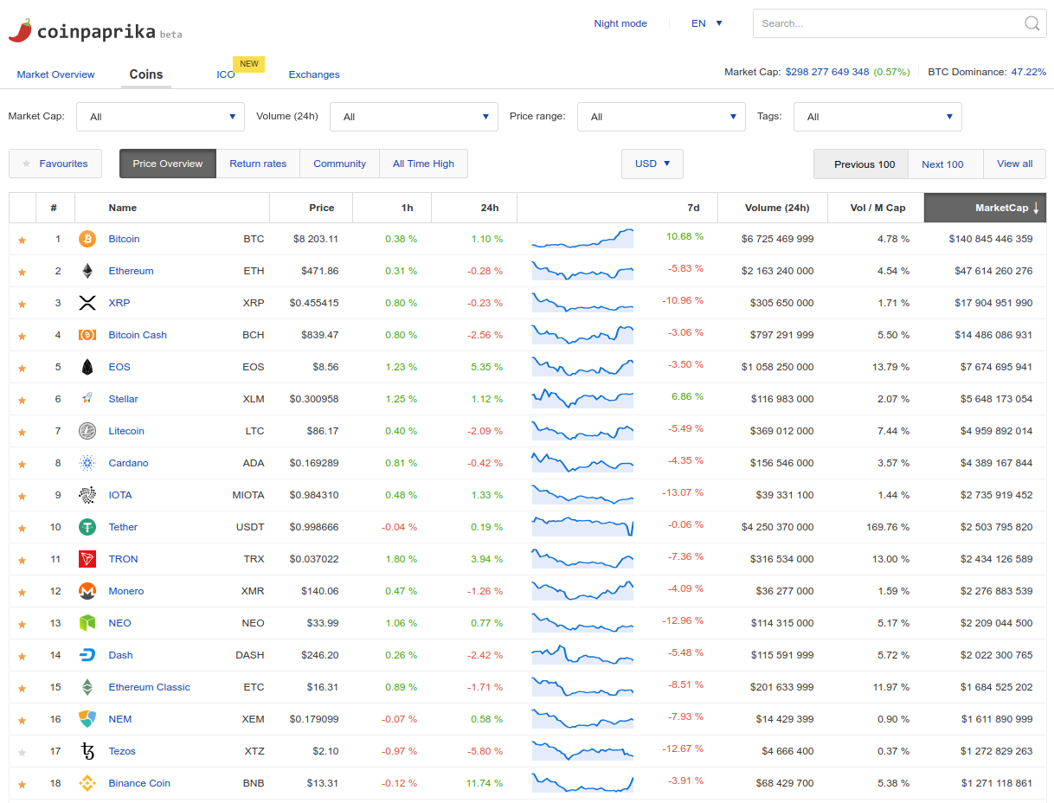Click the coinpaprika chili pepper logo

(24, 29)
